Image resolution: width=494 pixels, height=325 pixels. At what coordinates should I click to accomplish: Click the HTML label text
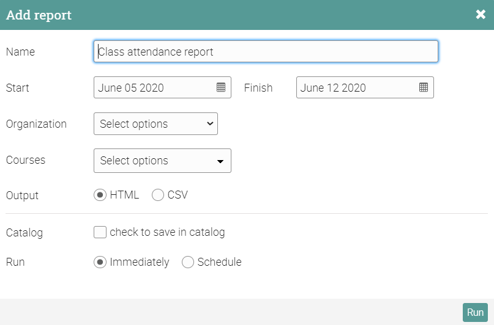point(124,195)
